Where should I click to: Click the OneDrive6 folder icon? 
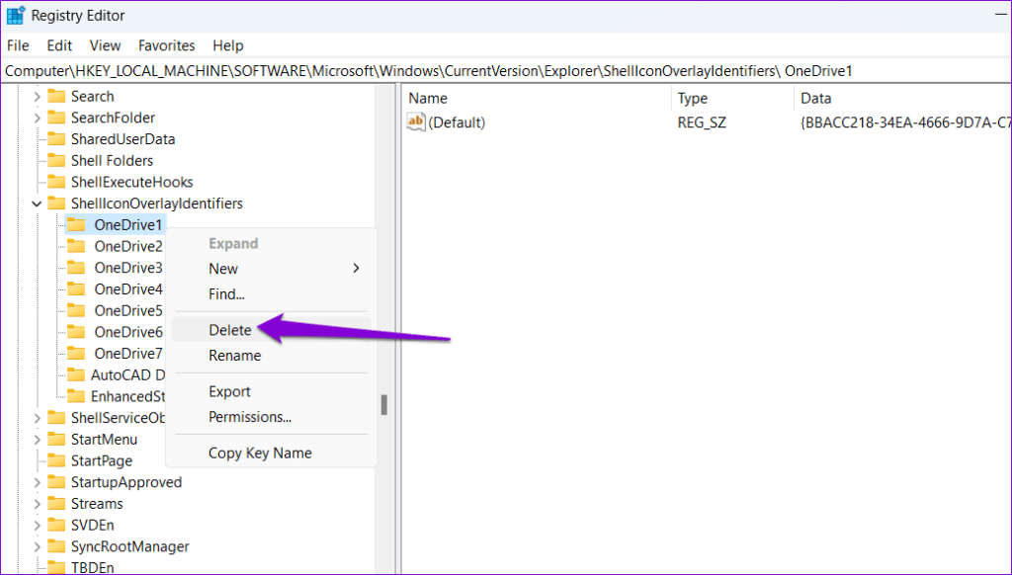point(76,332)
